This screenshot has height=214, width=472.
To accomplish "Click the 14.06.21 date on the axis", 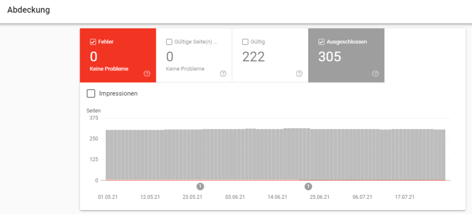I will tap(277, 197).
